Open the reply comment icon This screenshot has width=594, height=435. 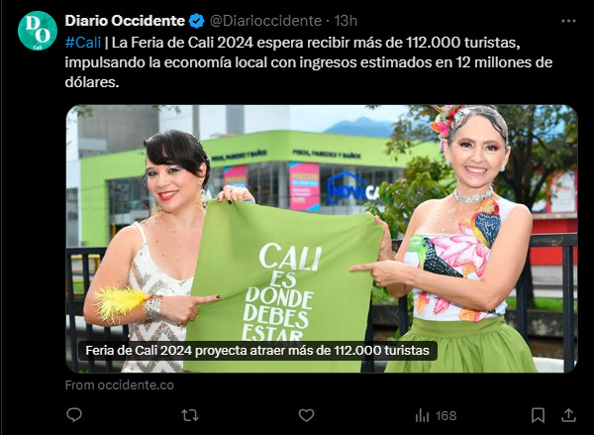pos(74,415)
